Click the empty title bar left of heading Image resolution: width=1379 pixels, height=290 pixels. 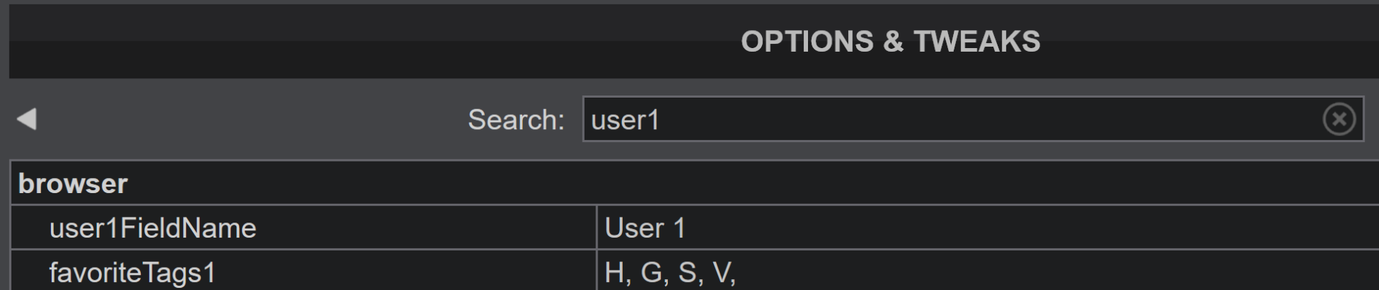(x=373, y=42)
